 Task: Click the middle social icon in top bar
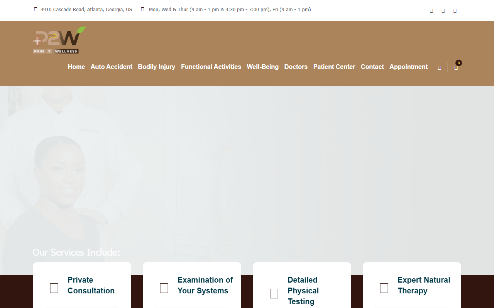click(x=443, y=11)
